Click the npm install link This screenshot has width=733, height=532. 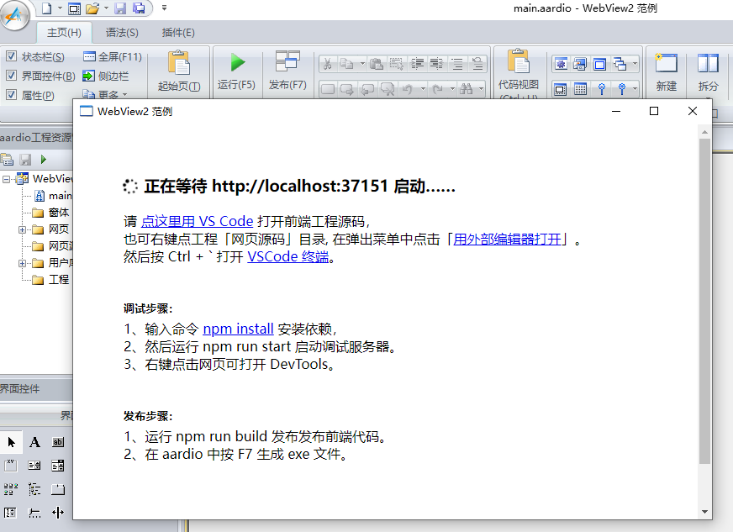238,329
